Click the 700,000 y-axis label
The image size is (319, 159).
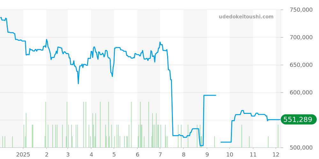point(301,38)
